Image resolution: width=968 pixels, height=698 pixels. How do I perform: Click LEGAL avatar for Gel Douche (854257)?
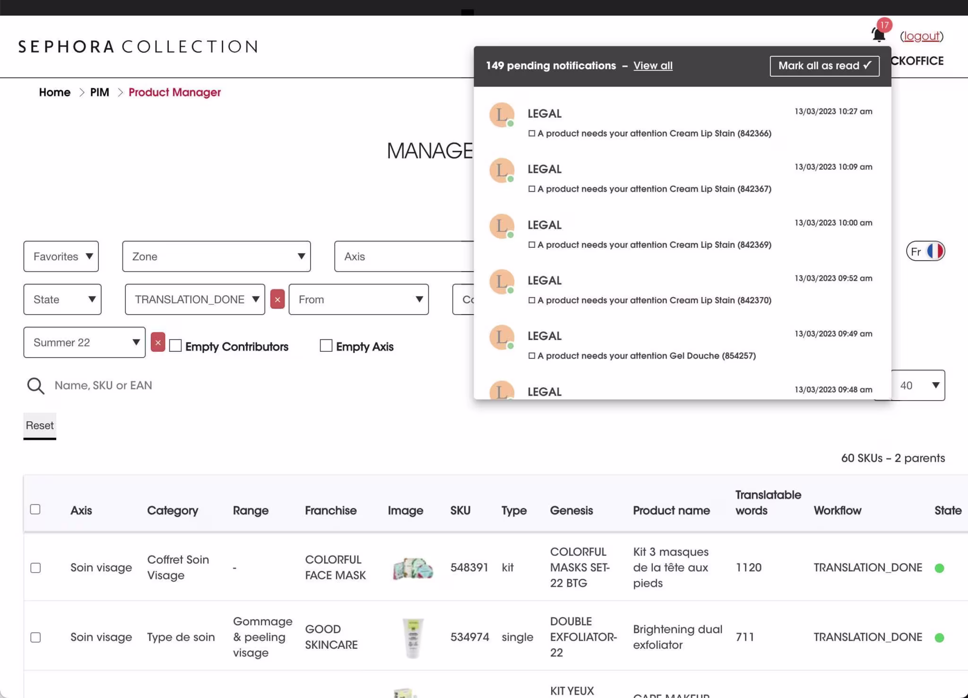pos(502,337)
